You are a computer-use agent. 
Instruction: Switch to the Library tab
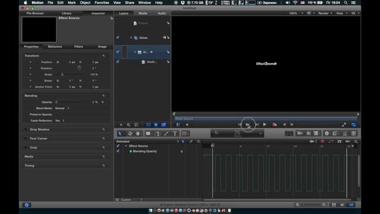point(66,13)
